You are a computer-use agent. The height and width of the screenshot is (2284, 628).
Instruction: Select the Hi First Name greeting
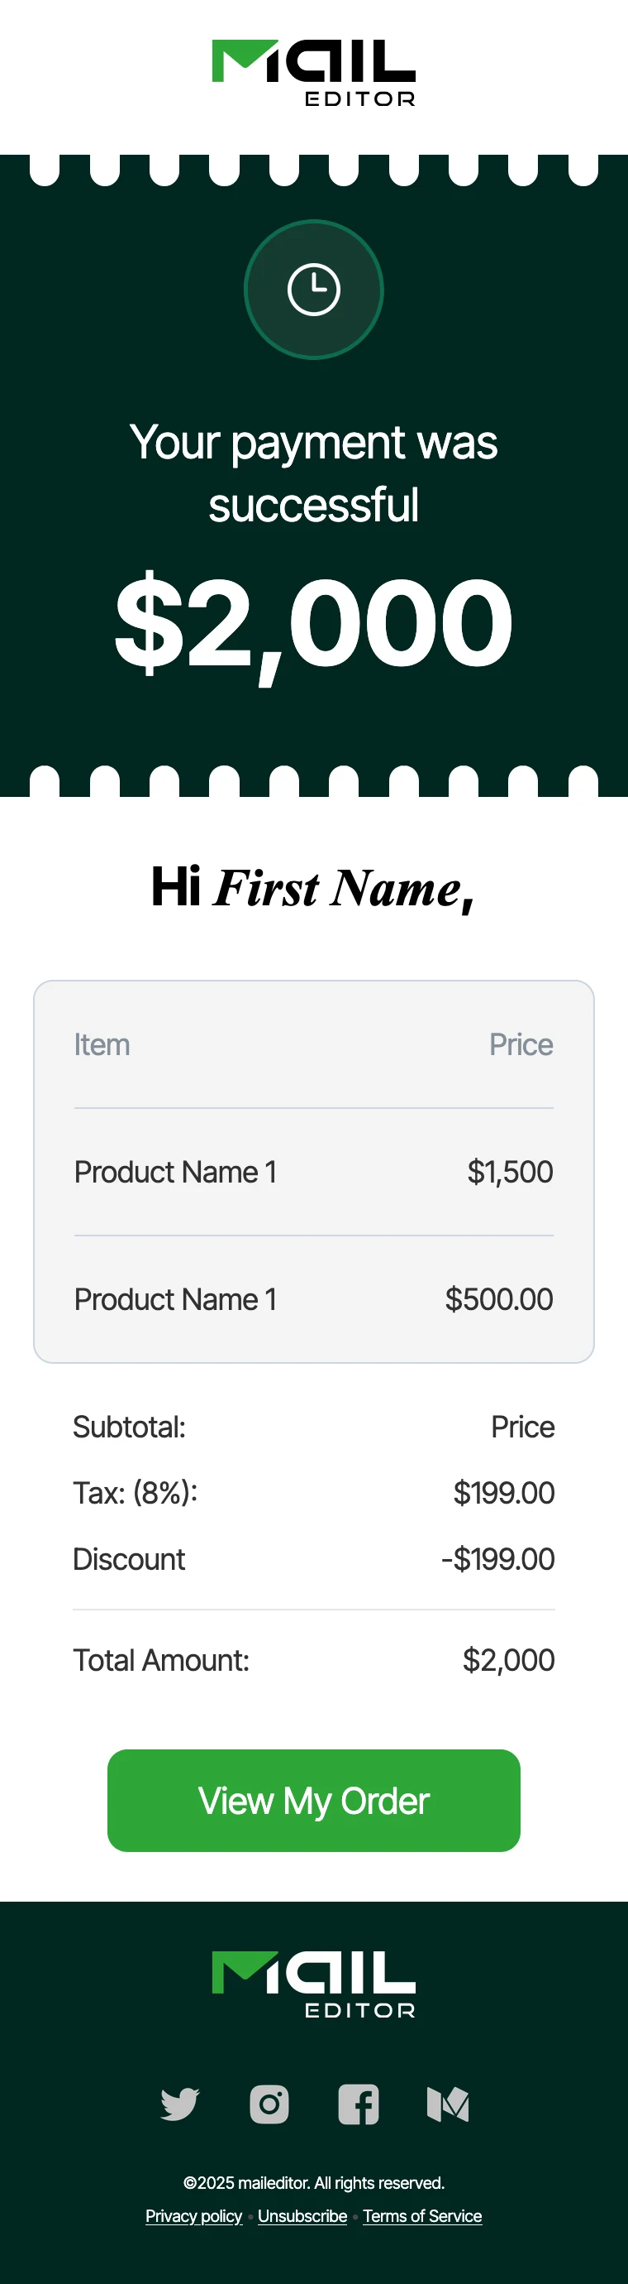[x=313, y=887]
